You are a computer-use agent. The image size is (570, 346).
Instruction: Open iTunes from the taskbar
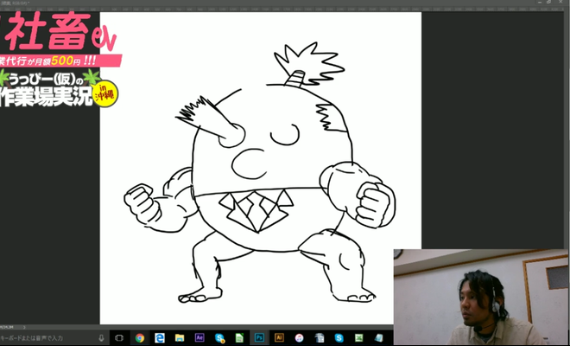(x=299, y=337)
